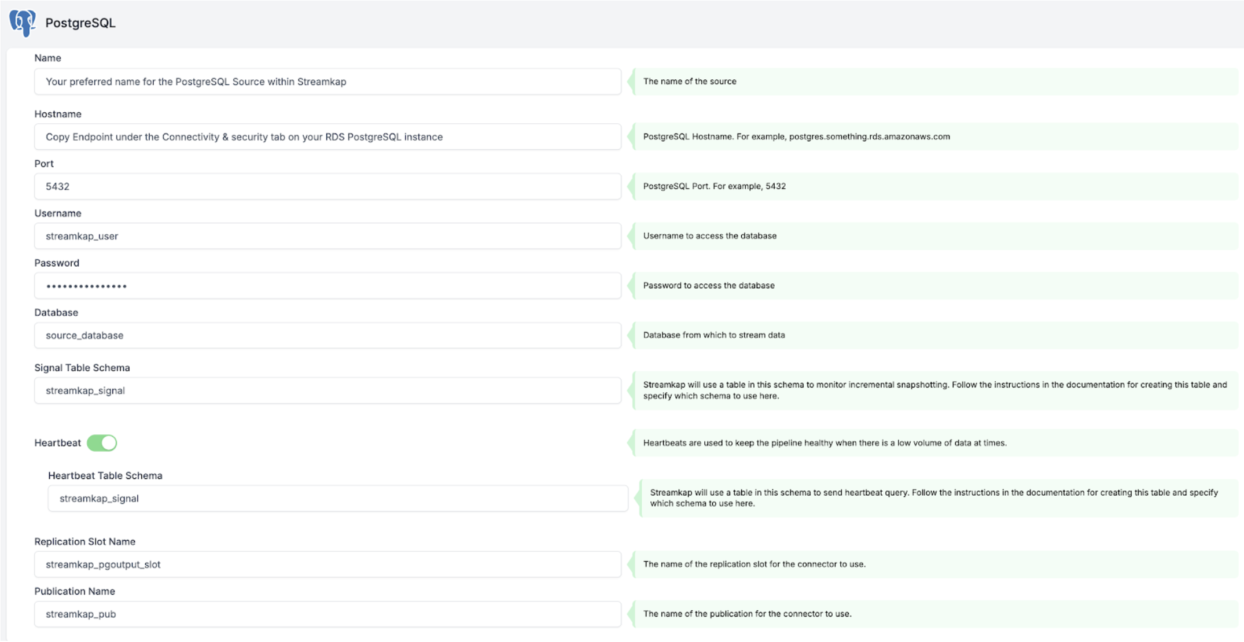Screen dimensions: 1244x642
Task: Click the 'The name of the source' hint
Action: click(x=690, y=82)
